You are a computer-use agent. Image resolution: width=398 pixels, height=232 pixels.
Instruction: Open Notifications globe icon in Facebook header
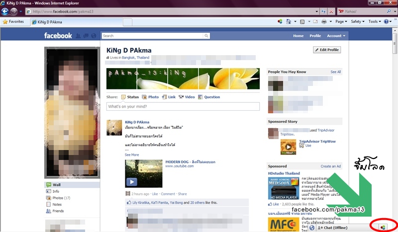point(94,36)
